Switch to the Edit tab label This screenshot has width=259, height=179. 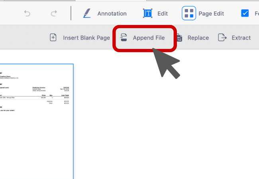click(x=163, y=14)
